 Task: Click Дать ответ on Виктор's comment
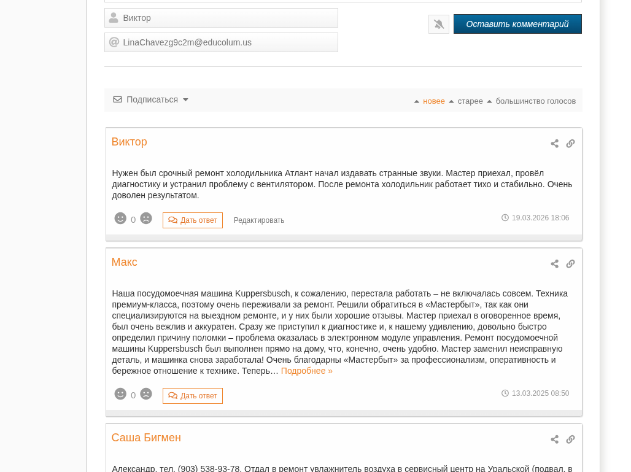click(x=192, y=220)
